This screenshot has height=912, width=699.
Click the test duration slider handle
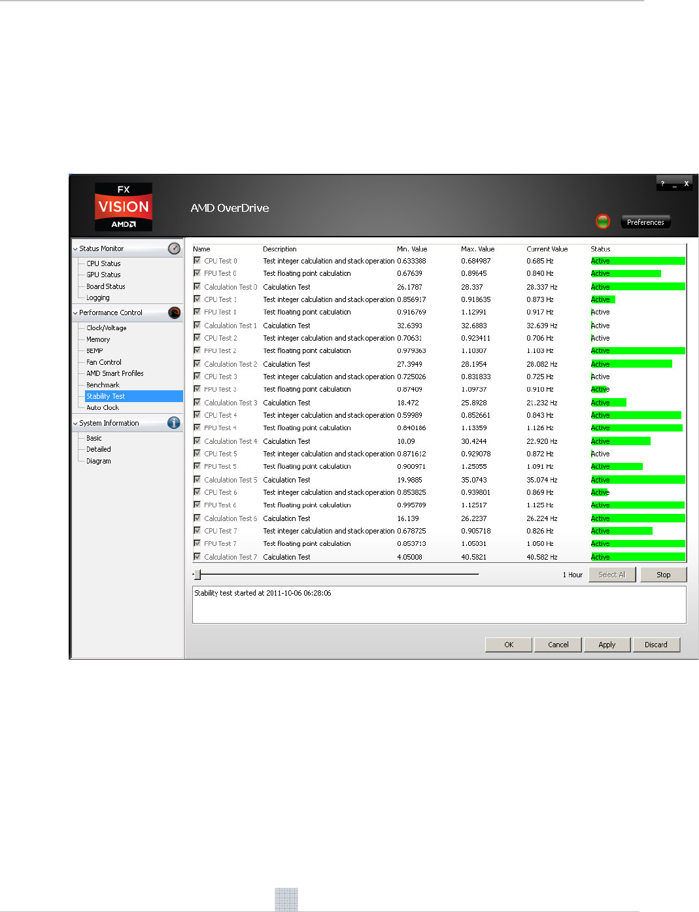pos(197,575)
